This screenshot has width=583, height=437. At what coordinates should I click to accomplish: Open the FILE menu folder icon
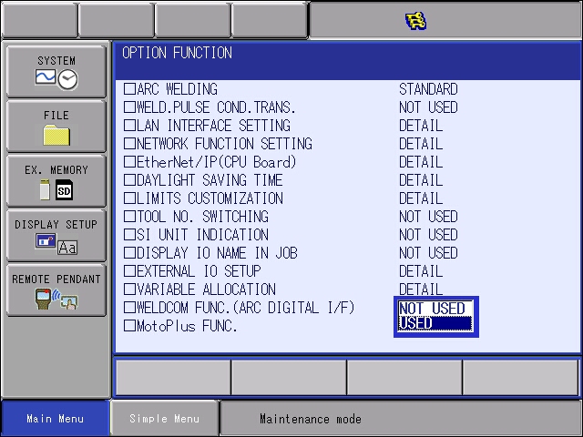(56, 136)
